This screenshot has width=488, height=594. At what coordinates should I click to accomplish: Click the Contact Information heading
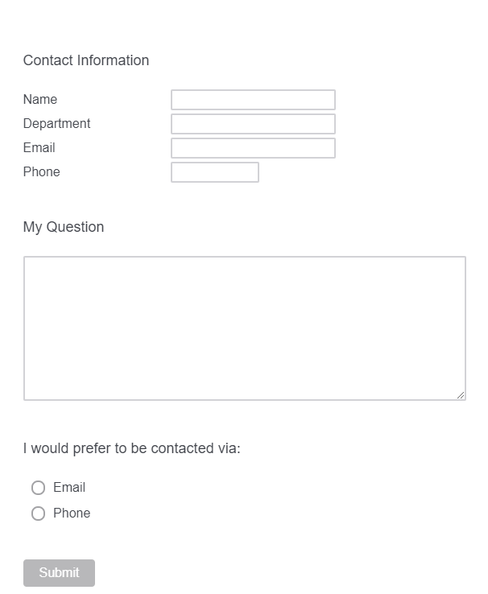pos(86,60)
